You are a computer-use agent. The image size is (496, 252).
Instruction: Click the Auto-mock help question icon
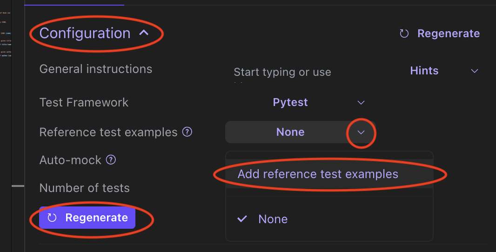click(x=111, y=159)
